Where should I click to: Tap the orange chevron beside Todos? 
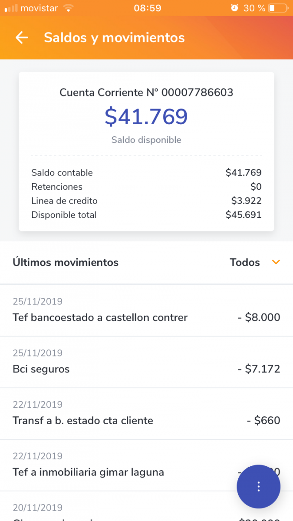point(276,262)
